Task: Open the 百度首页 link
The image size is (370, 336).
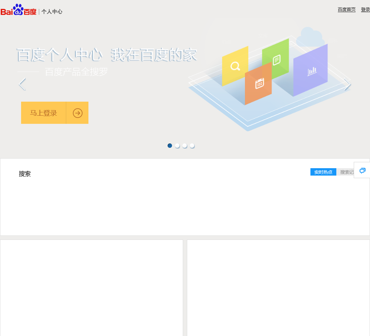Action: [346, 10]
